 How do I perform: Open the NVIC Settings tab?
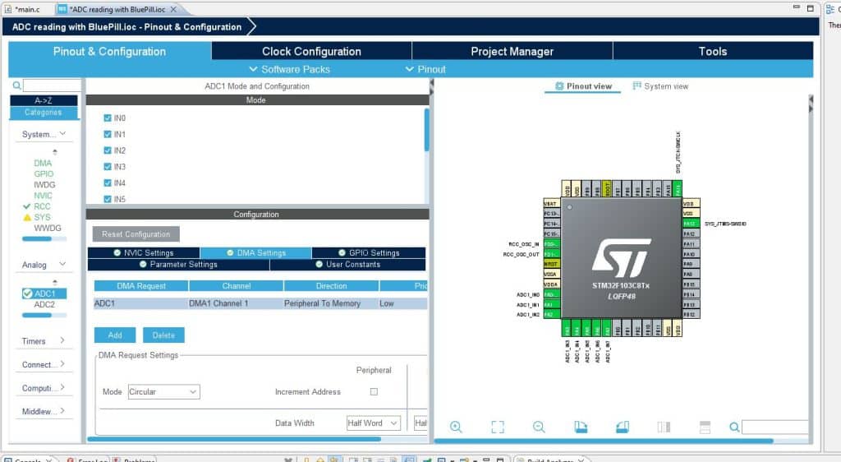coord(144,252)
